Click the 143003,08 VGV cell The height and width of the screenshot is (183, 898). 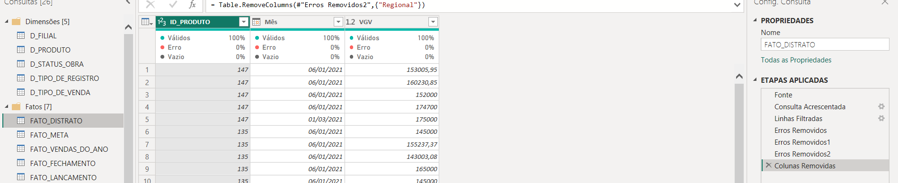click(392, 157)
